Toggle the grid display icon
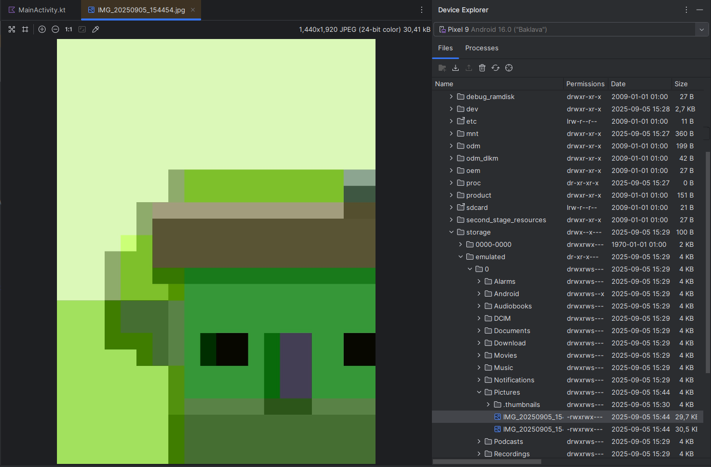 tap(25, 29)
